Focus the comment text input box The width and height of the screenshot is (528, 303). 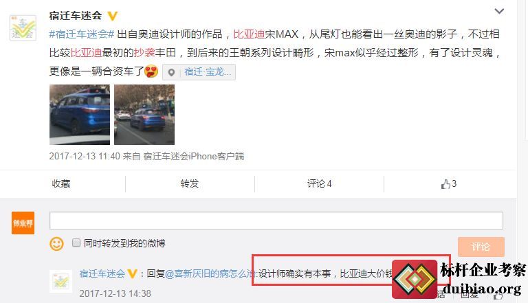276,221
